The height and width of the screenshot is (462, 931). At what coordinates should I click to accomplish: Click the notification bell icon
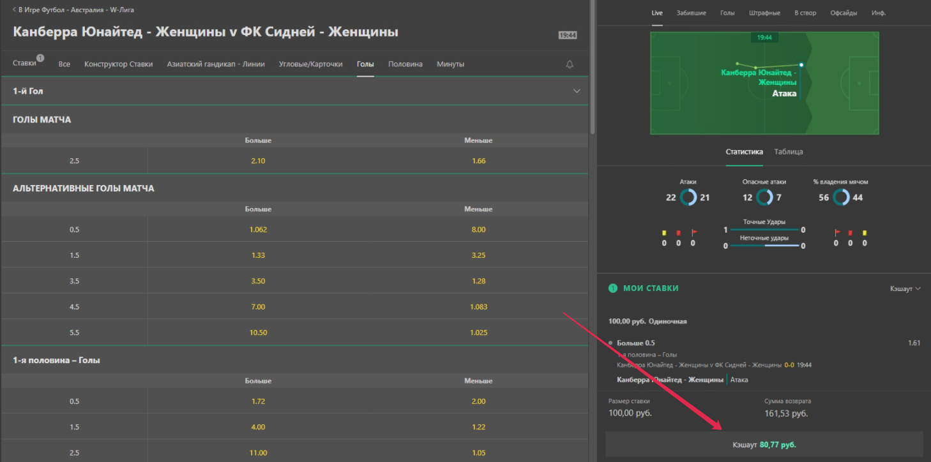tap(570, 64)
